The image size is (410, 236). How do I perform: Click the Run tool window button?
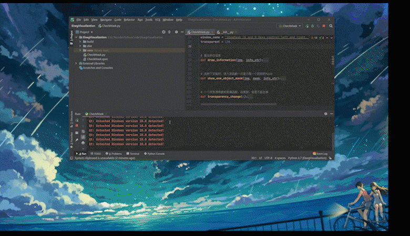(x=81, y=154)
